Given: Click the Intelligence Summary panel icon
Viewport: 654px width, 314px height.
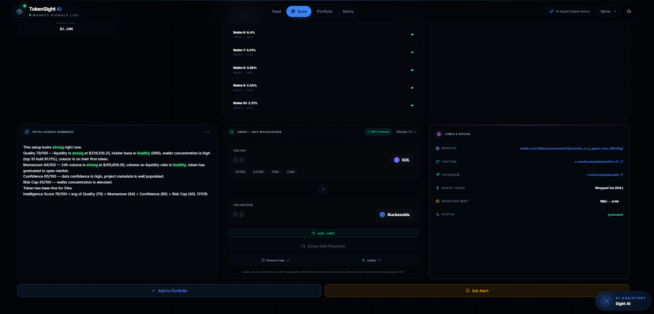Looking at the screenshot, I should pyautogui.click(x=27, y=132).
